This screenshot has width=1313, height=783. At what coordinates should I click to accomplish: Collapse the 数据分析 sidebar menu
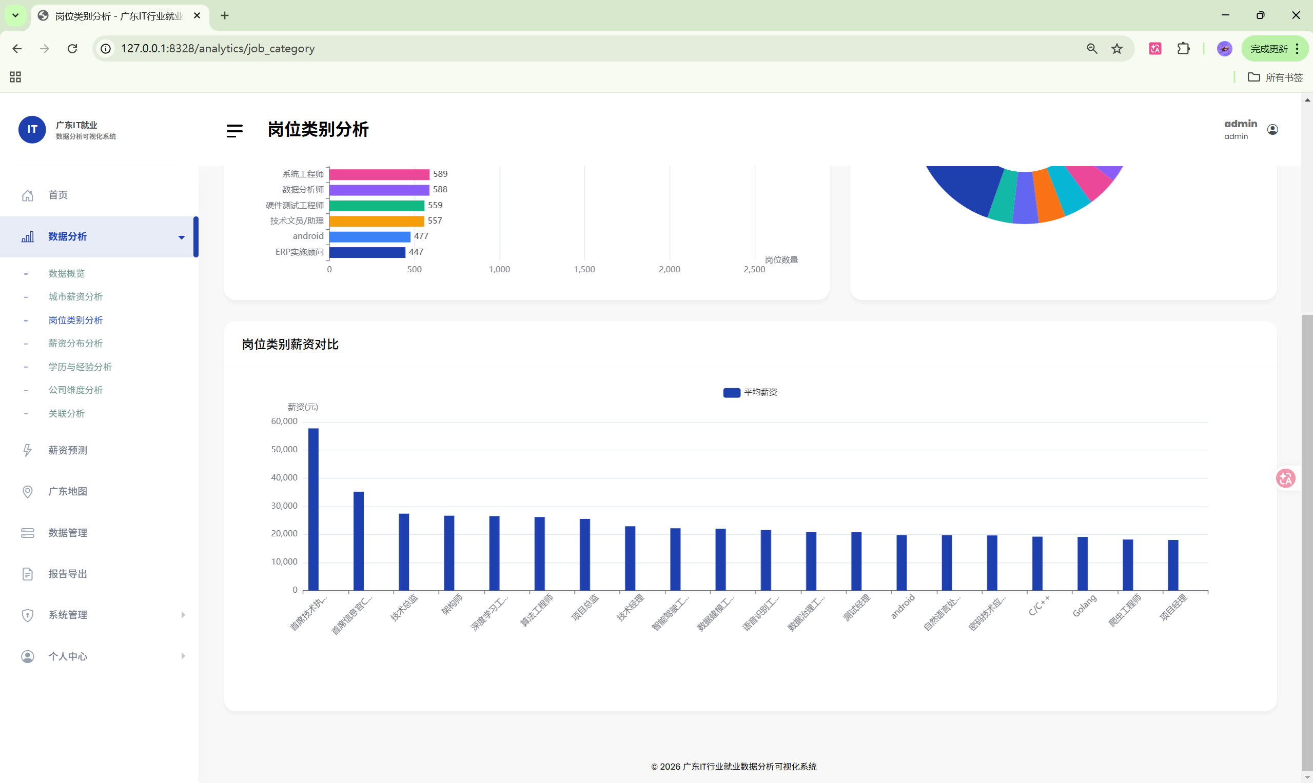(x=181, y=237)
